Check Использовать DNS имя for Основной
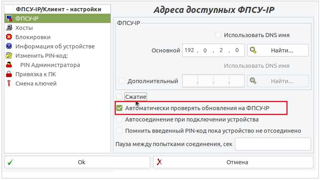 [218, 35]
